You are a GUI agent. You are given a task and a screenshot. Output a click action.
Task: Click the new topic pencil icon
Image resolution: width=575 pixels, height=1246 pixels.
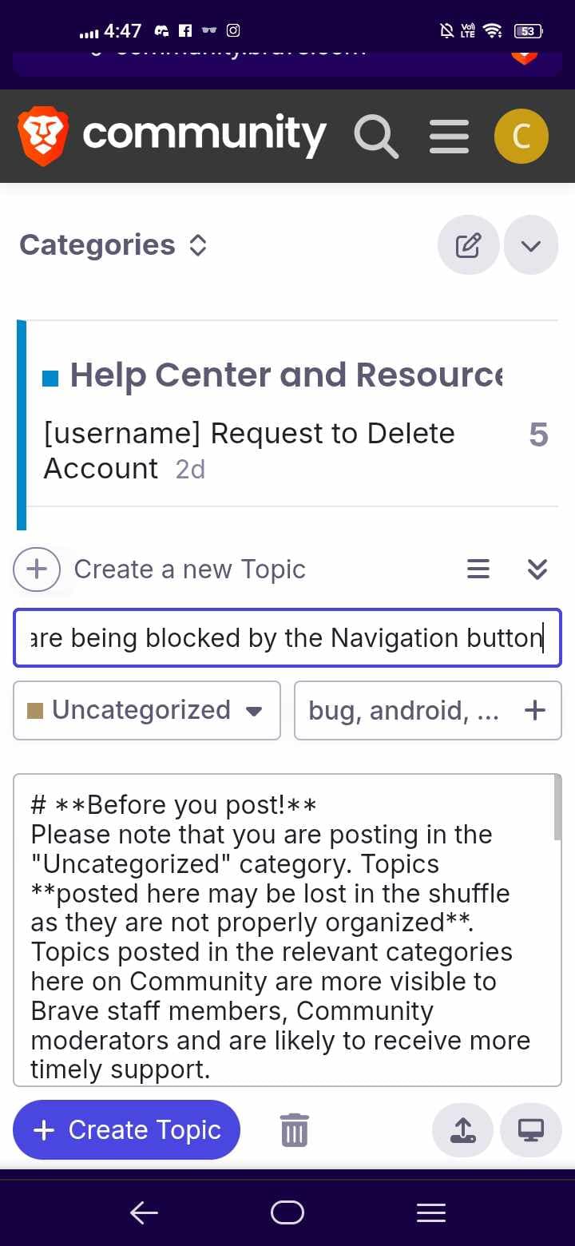[x=468, y=245]
